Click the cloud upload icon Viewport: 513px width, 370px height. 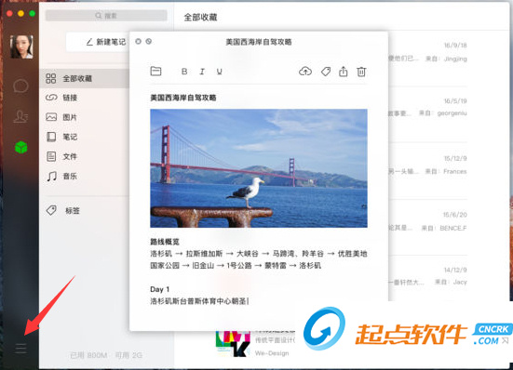305,72
